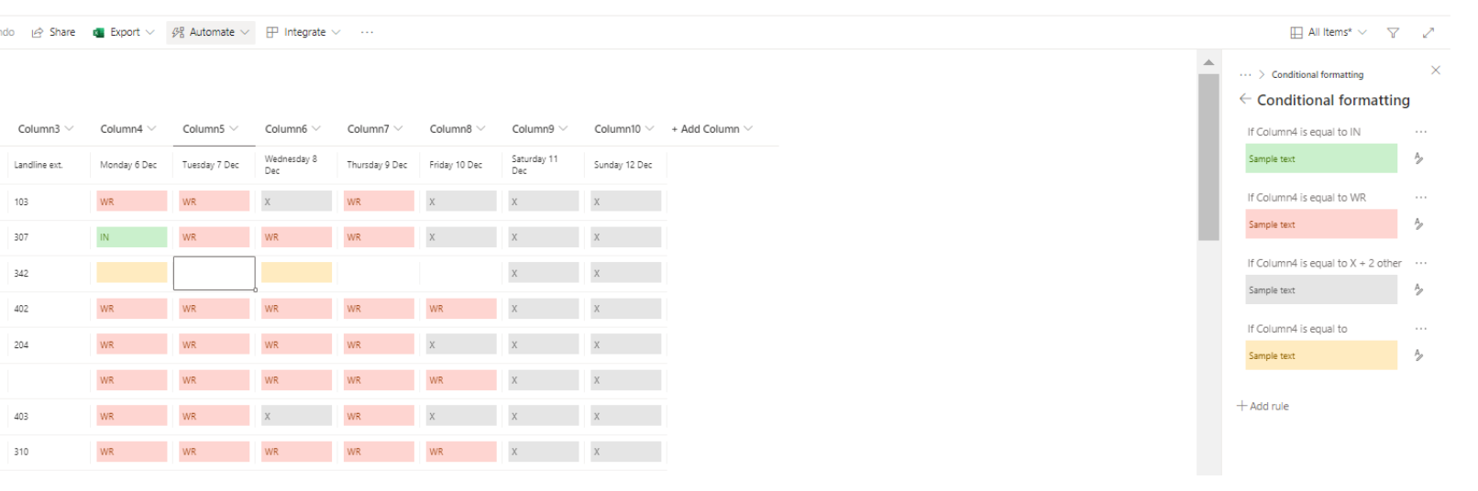Open Column8 header dropdown

tap(458, 129)
